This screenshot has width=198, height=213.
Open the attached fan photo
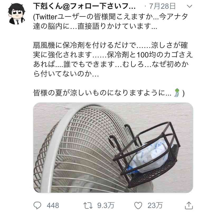click(113, 148)
